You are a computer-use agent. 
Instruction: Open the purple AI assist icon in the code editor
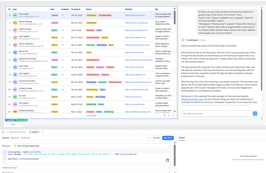click(x=167, y=160)
